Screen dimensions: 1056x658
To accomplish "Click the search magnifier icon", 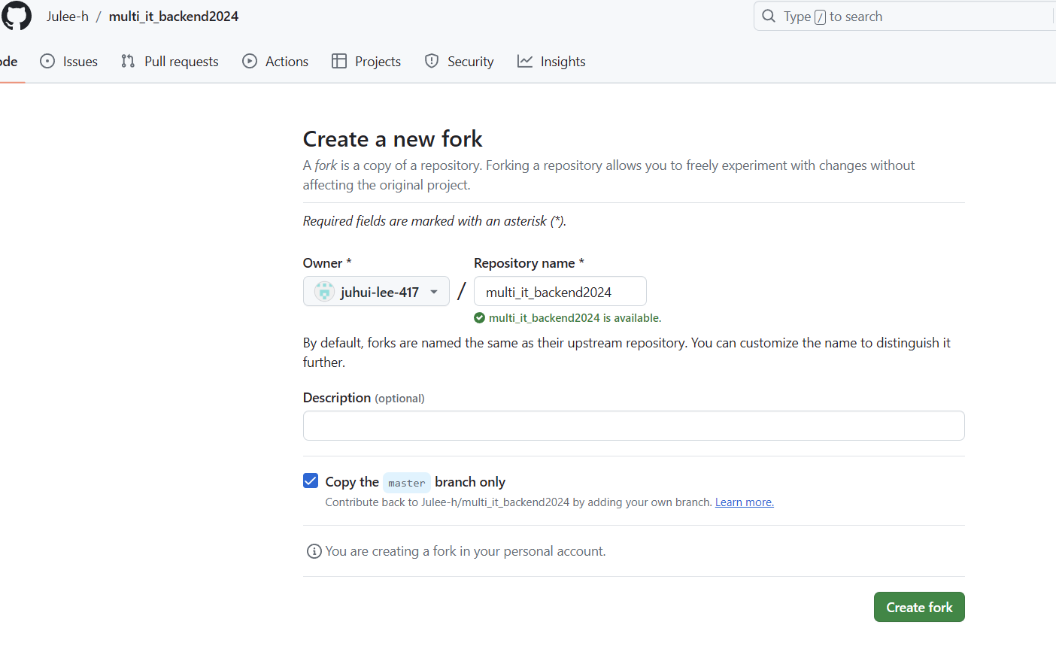I will [769, 16].
